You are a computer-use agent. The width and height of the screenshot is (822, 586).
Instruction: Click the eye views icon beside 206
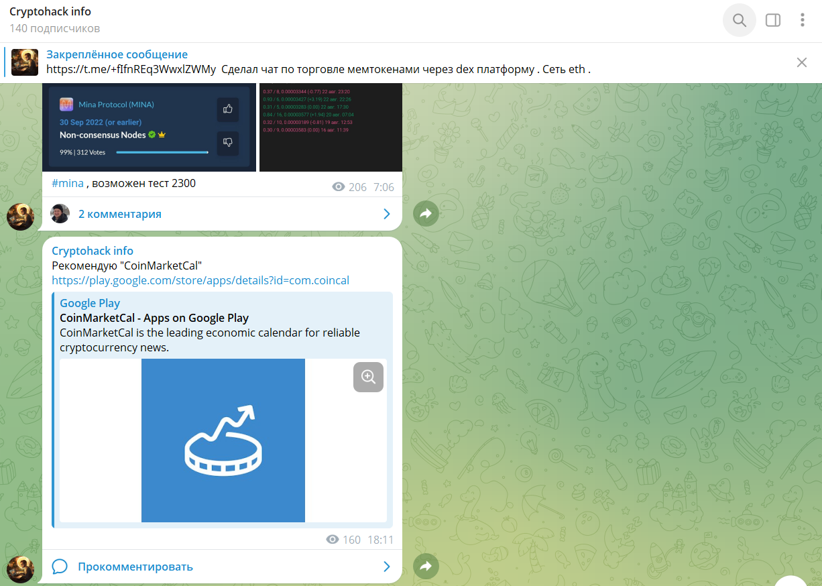339,187
